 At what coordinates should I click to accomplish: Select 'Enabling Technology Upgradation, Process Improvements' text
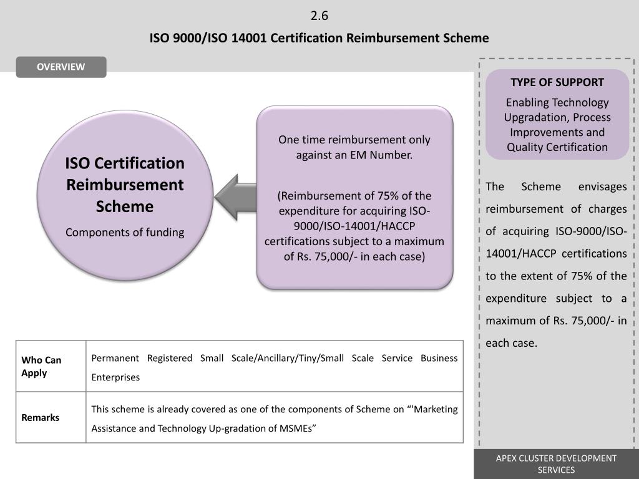pyautogui.click(x=557, y=125)
